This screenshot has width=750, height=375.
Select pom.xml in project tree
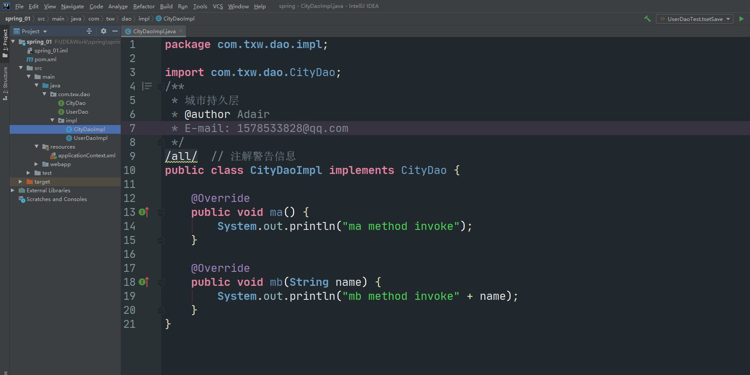point(42,59)
